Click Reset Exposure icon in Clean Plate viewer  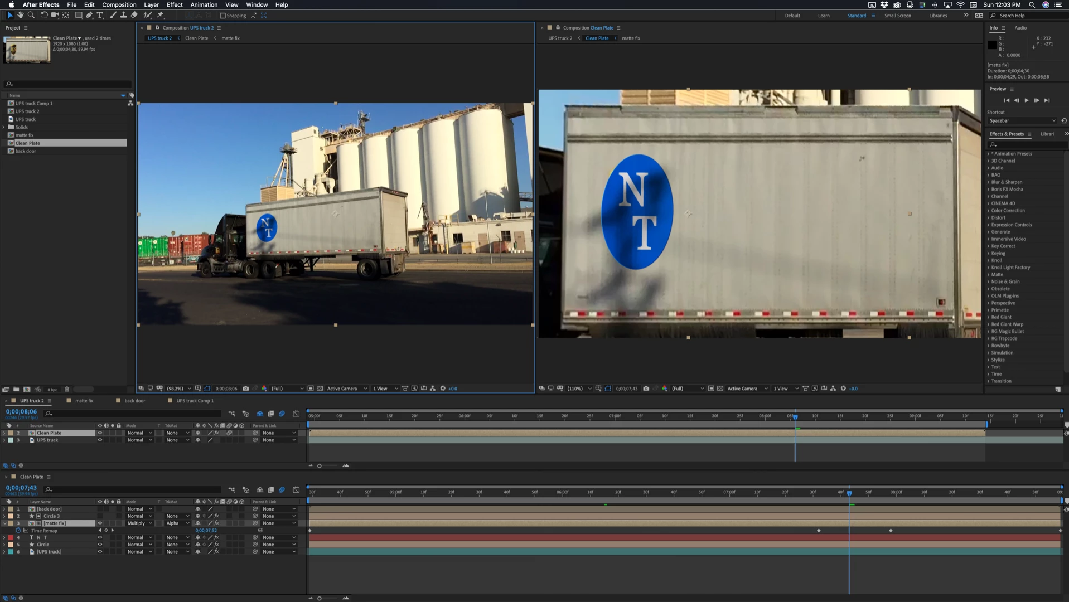coord(843,389)
